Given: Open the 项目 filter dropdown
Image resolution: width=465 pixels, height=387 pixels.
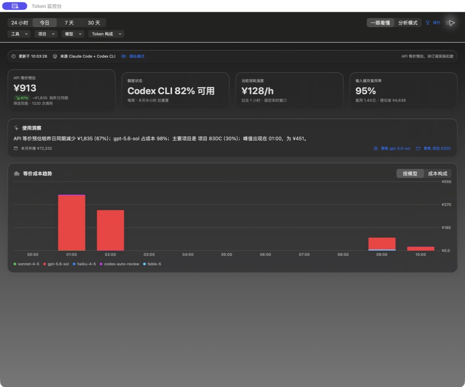Looking at the screenshot, I should click(x=46, y=34).
